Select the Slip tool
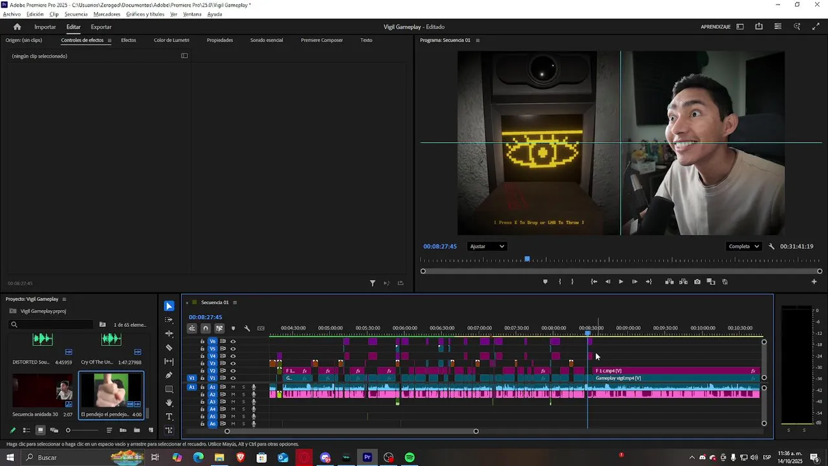The width and height of the screenshot is (828, 466). click(169, 361)
